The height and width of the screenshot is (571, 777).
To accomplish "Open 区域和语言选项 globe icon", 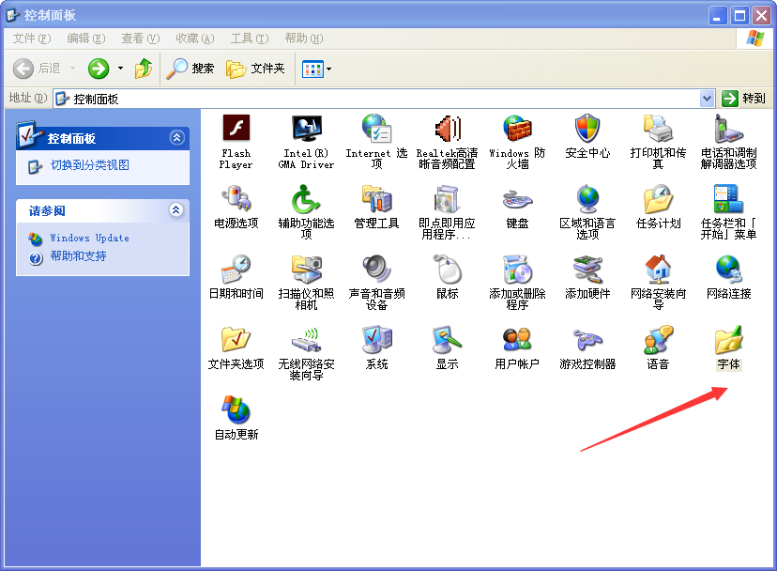I will point(587,198).
